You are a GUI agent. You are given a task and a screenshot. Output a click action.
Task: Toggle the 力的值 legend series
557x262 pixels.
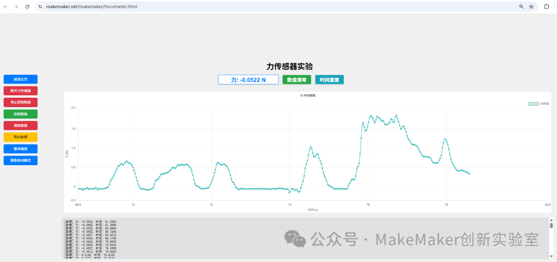[x=538, y=103]
